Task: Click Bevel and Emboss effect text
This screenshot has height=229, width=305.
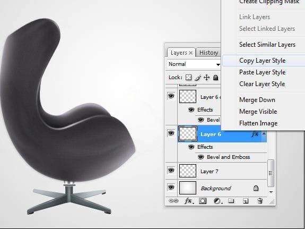Action: tap(229, 157)
